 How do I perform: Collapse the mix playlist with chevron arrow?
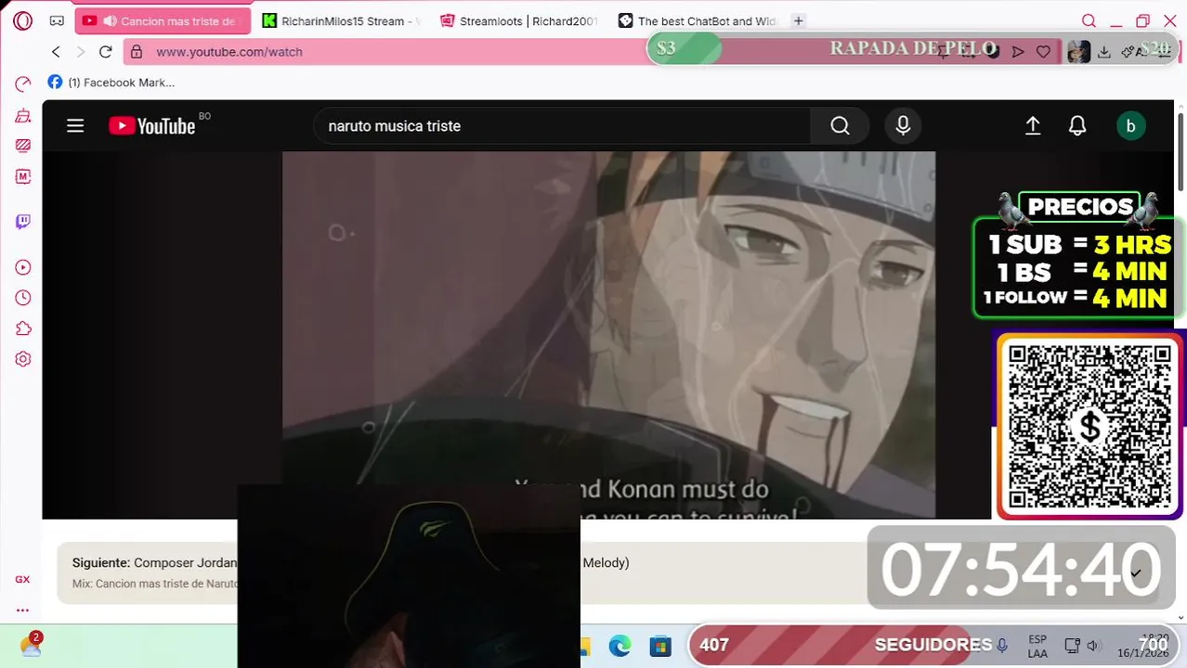coord(1135,572)
